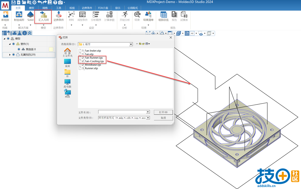Open the 文件类型 file type dropdown

(148, 118)
